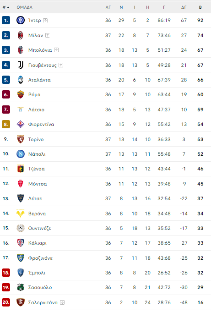Click the Inter club crest icon
This screenshot has height=312, width=211.
(21, 20)
